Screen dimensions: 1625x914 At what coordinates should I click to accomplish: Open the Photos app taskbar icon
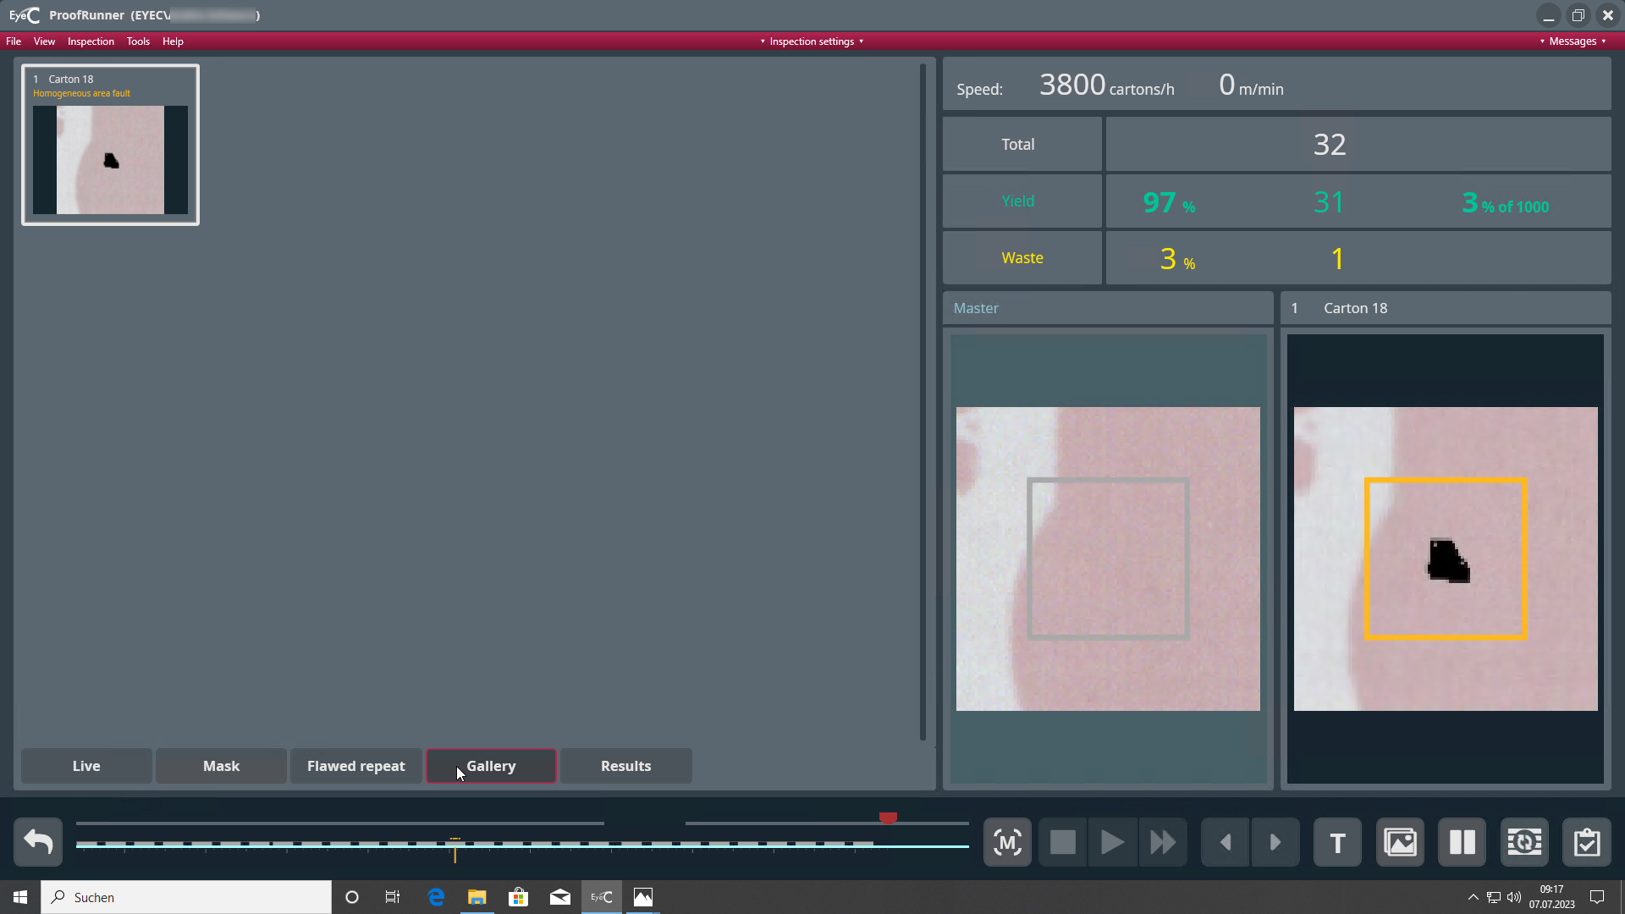pos(643,897)
